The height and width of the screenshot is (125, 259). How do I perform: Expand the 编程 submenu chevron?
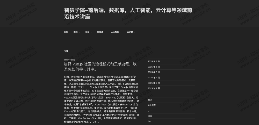tap(79, 32)
